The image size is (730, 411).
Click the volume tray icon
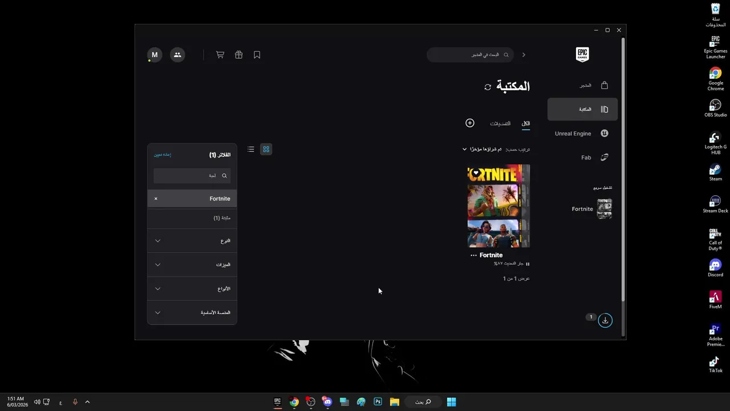coord(37,402)
